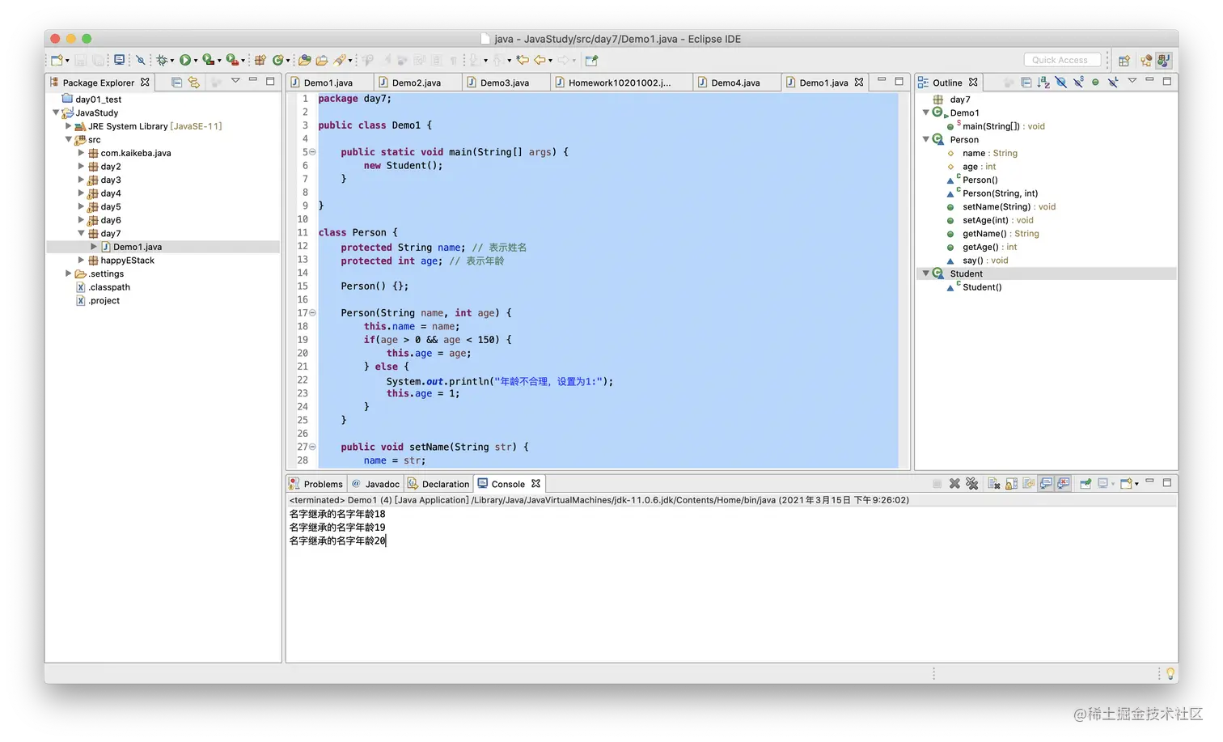Collapse All in Outline view
1223x742 pixels.
1026,83
